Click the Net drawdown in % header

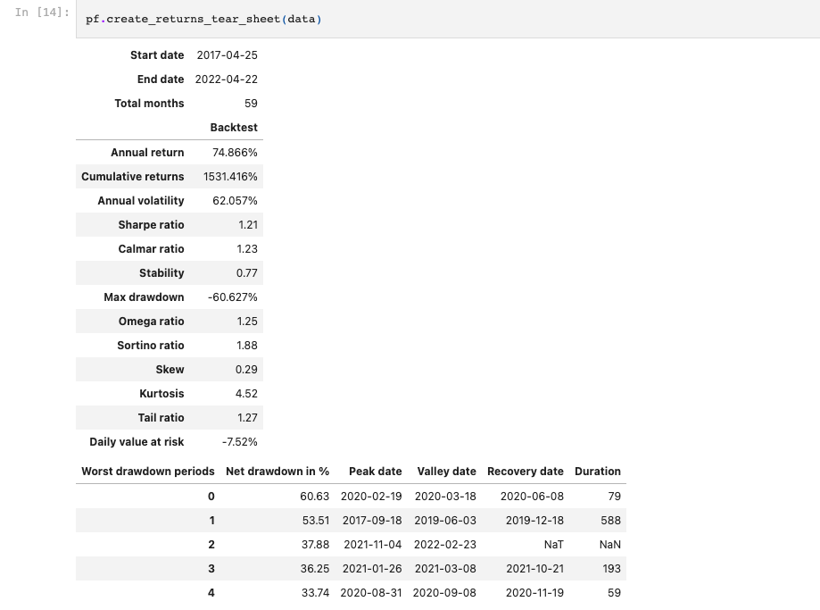(277, 471)
